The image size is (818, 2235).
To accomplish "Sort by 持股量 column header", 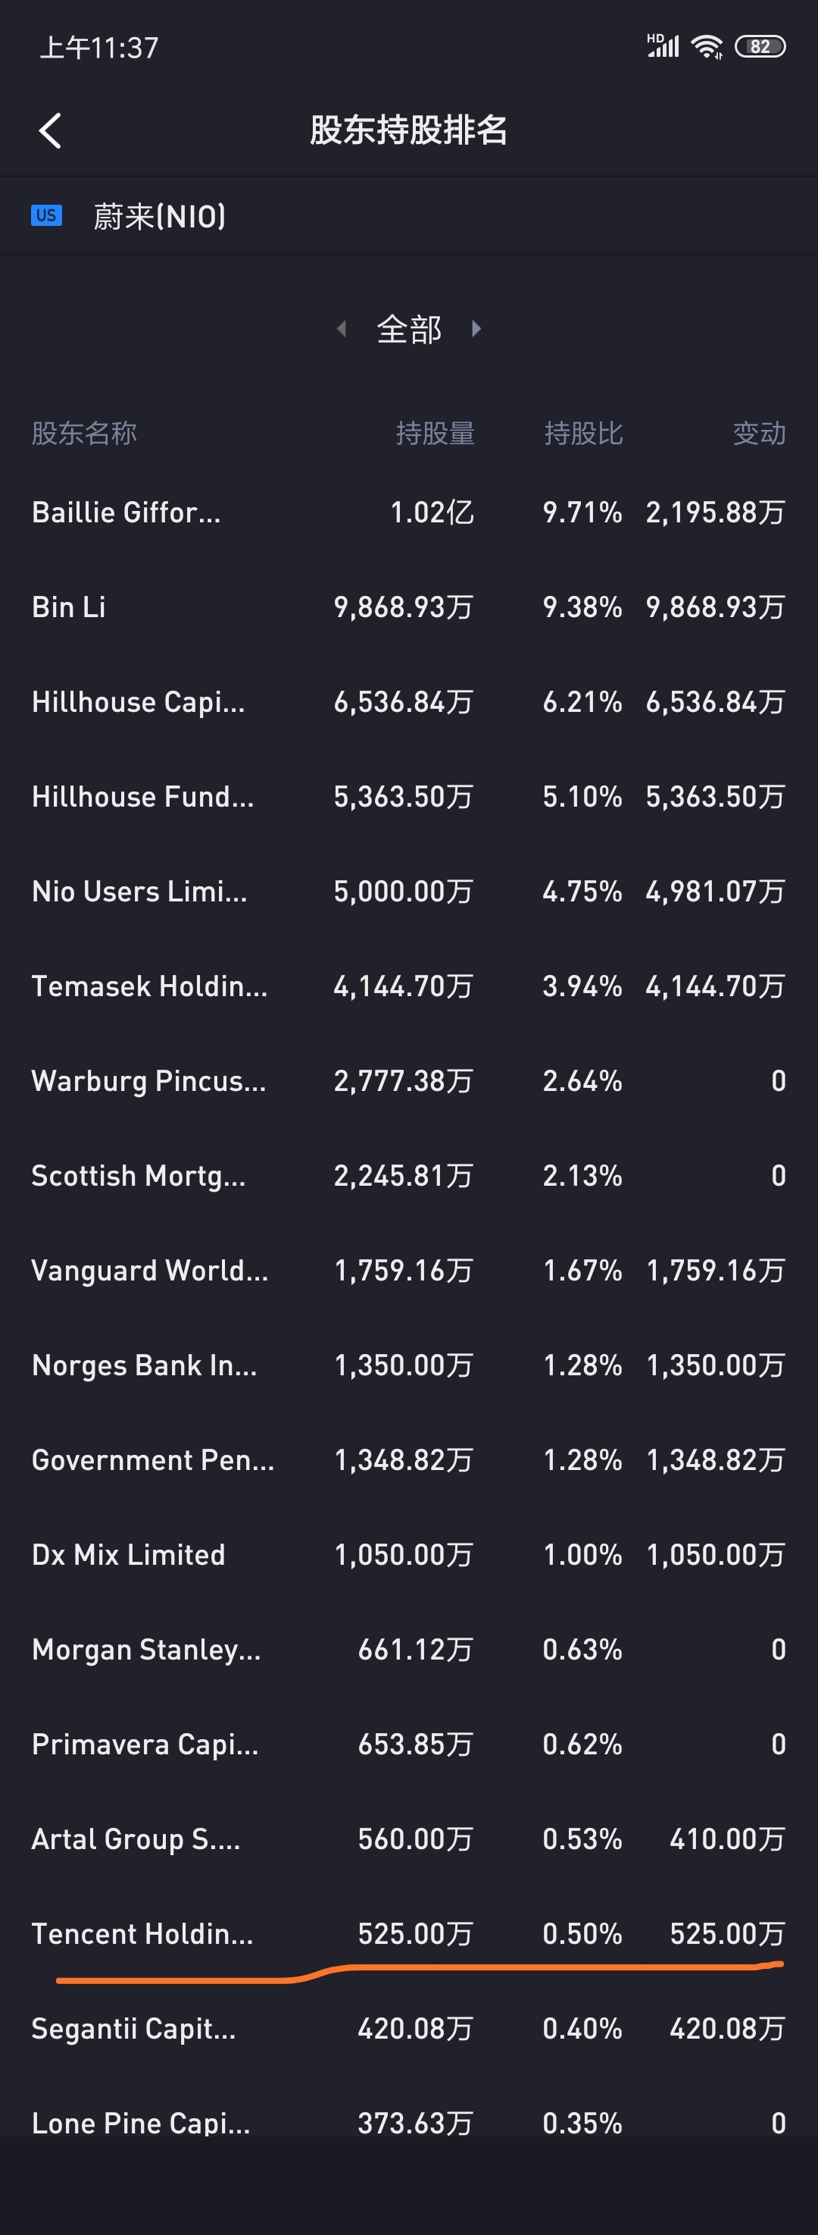I will click(435, 433).
